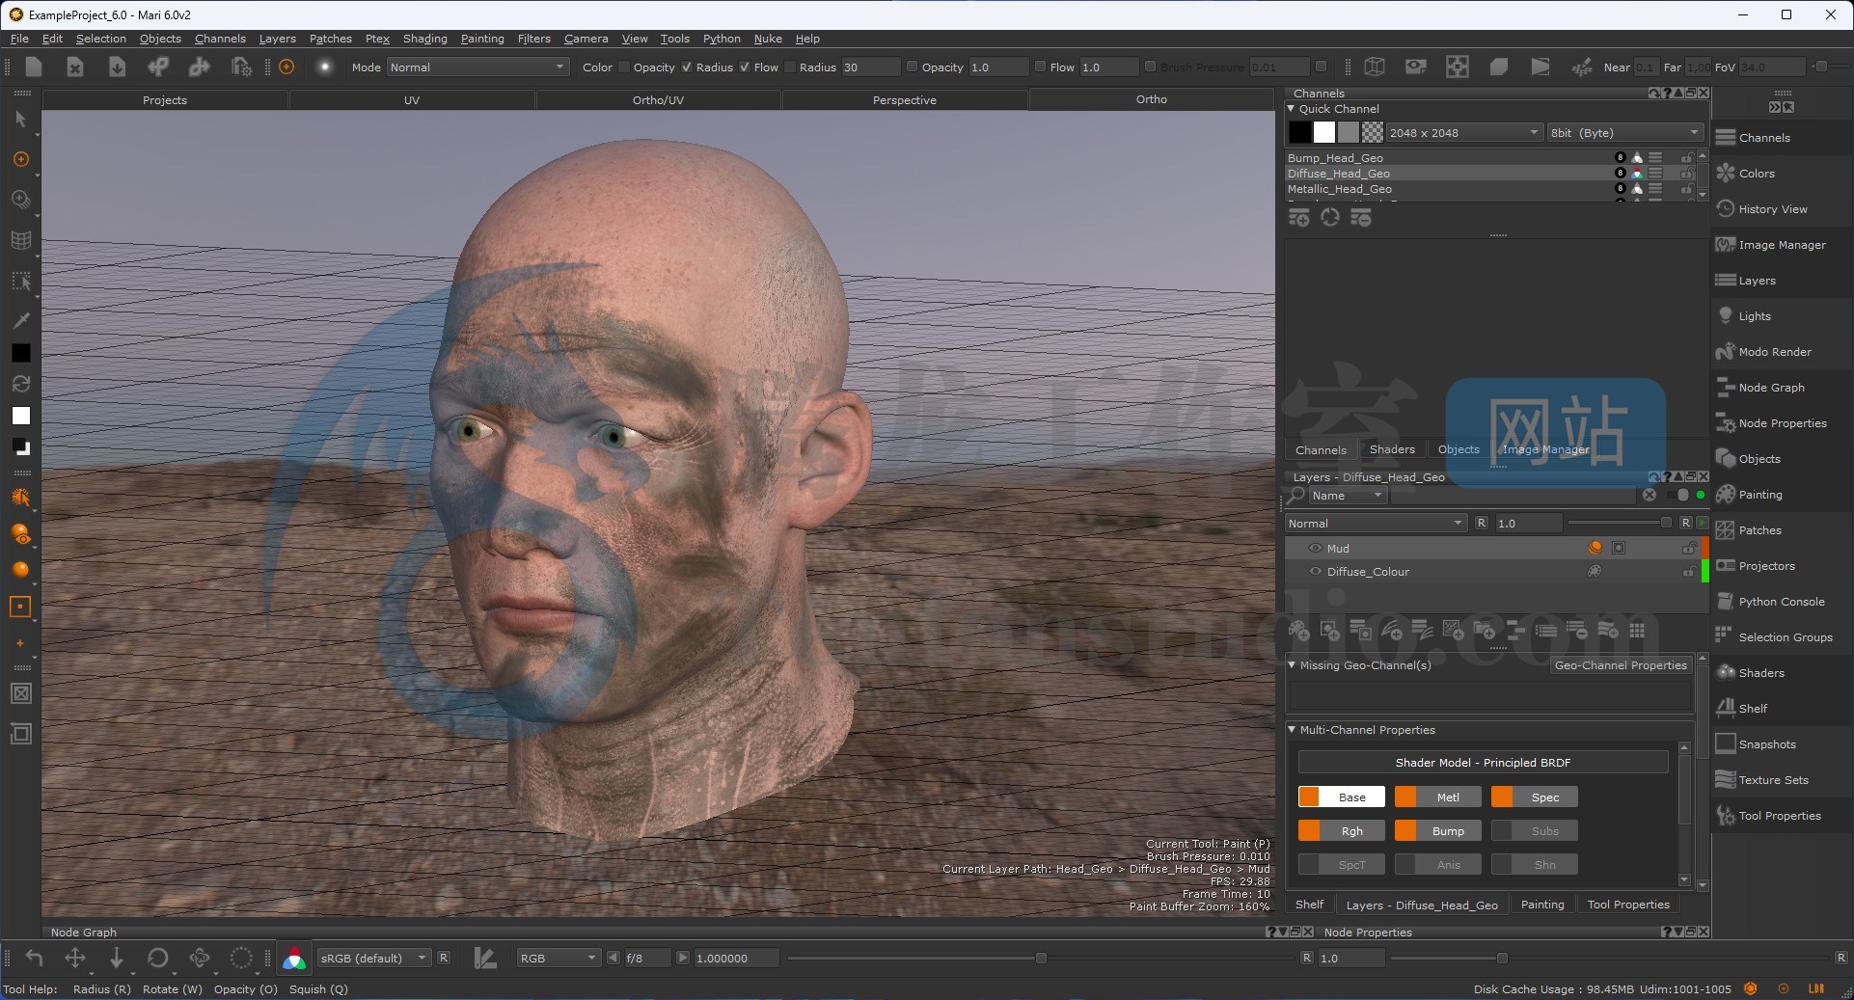Click the Move paint buffer cross-arrows icon

(x=74, y=958)
